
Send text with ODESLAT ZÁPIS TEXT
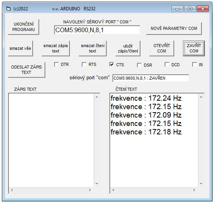[x=26, y=70]
